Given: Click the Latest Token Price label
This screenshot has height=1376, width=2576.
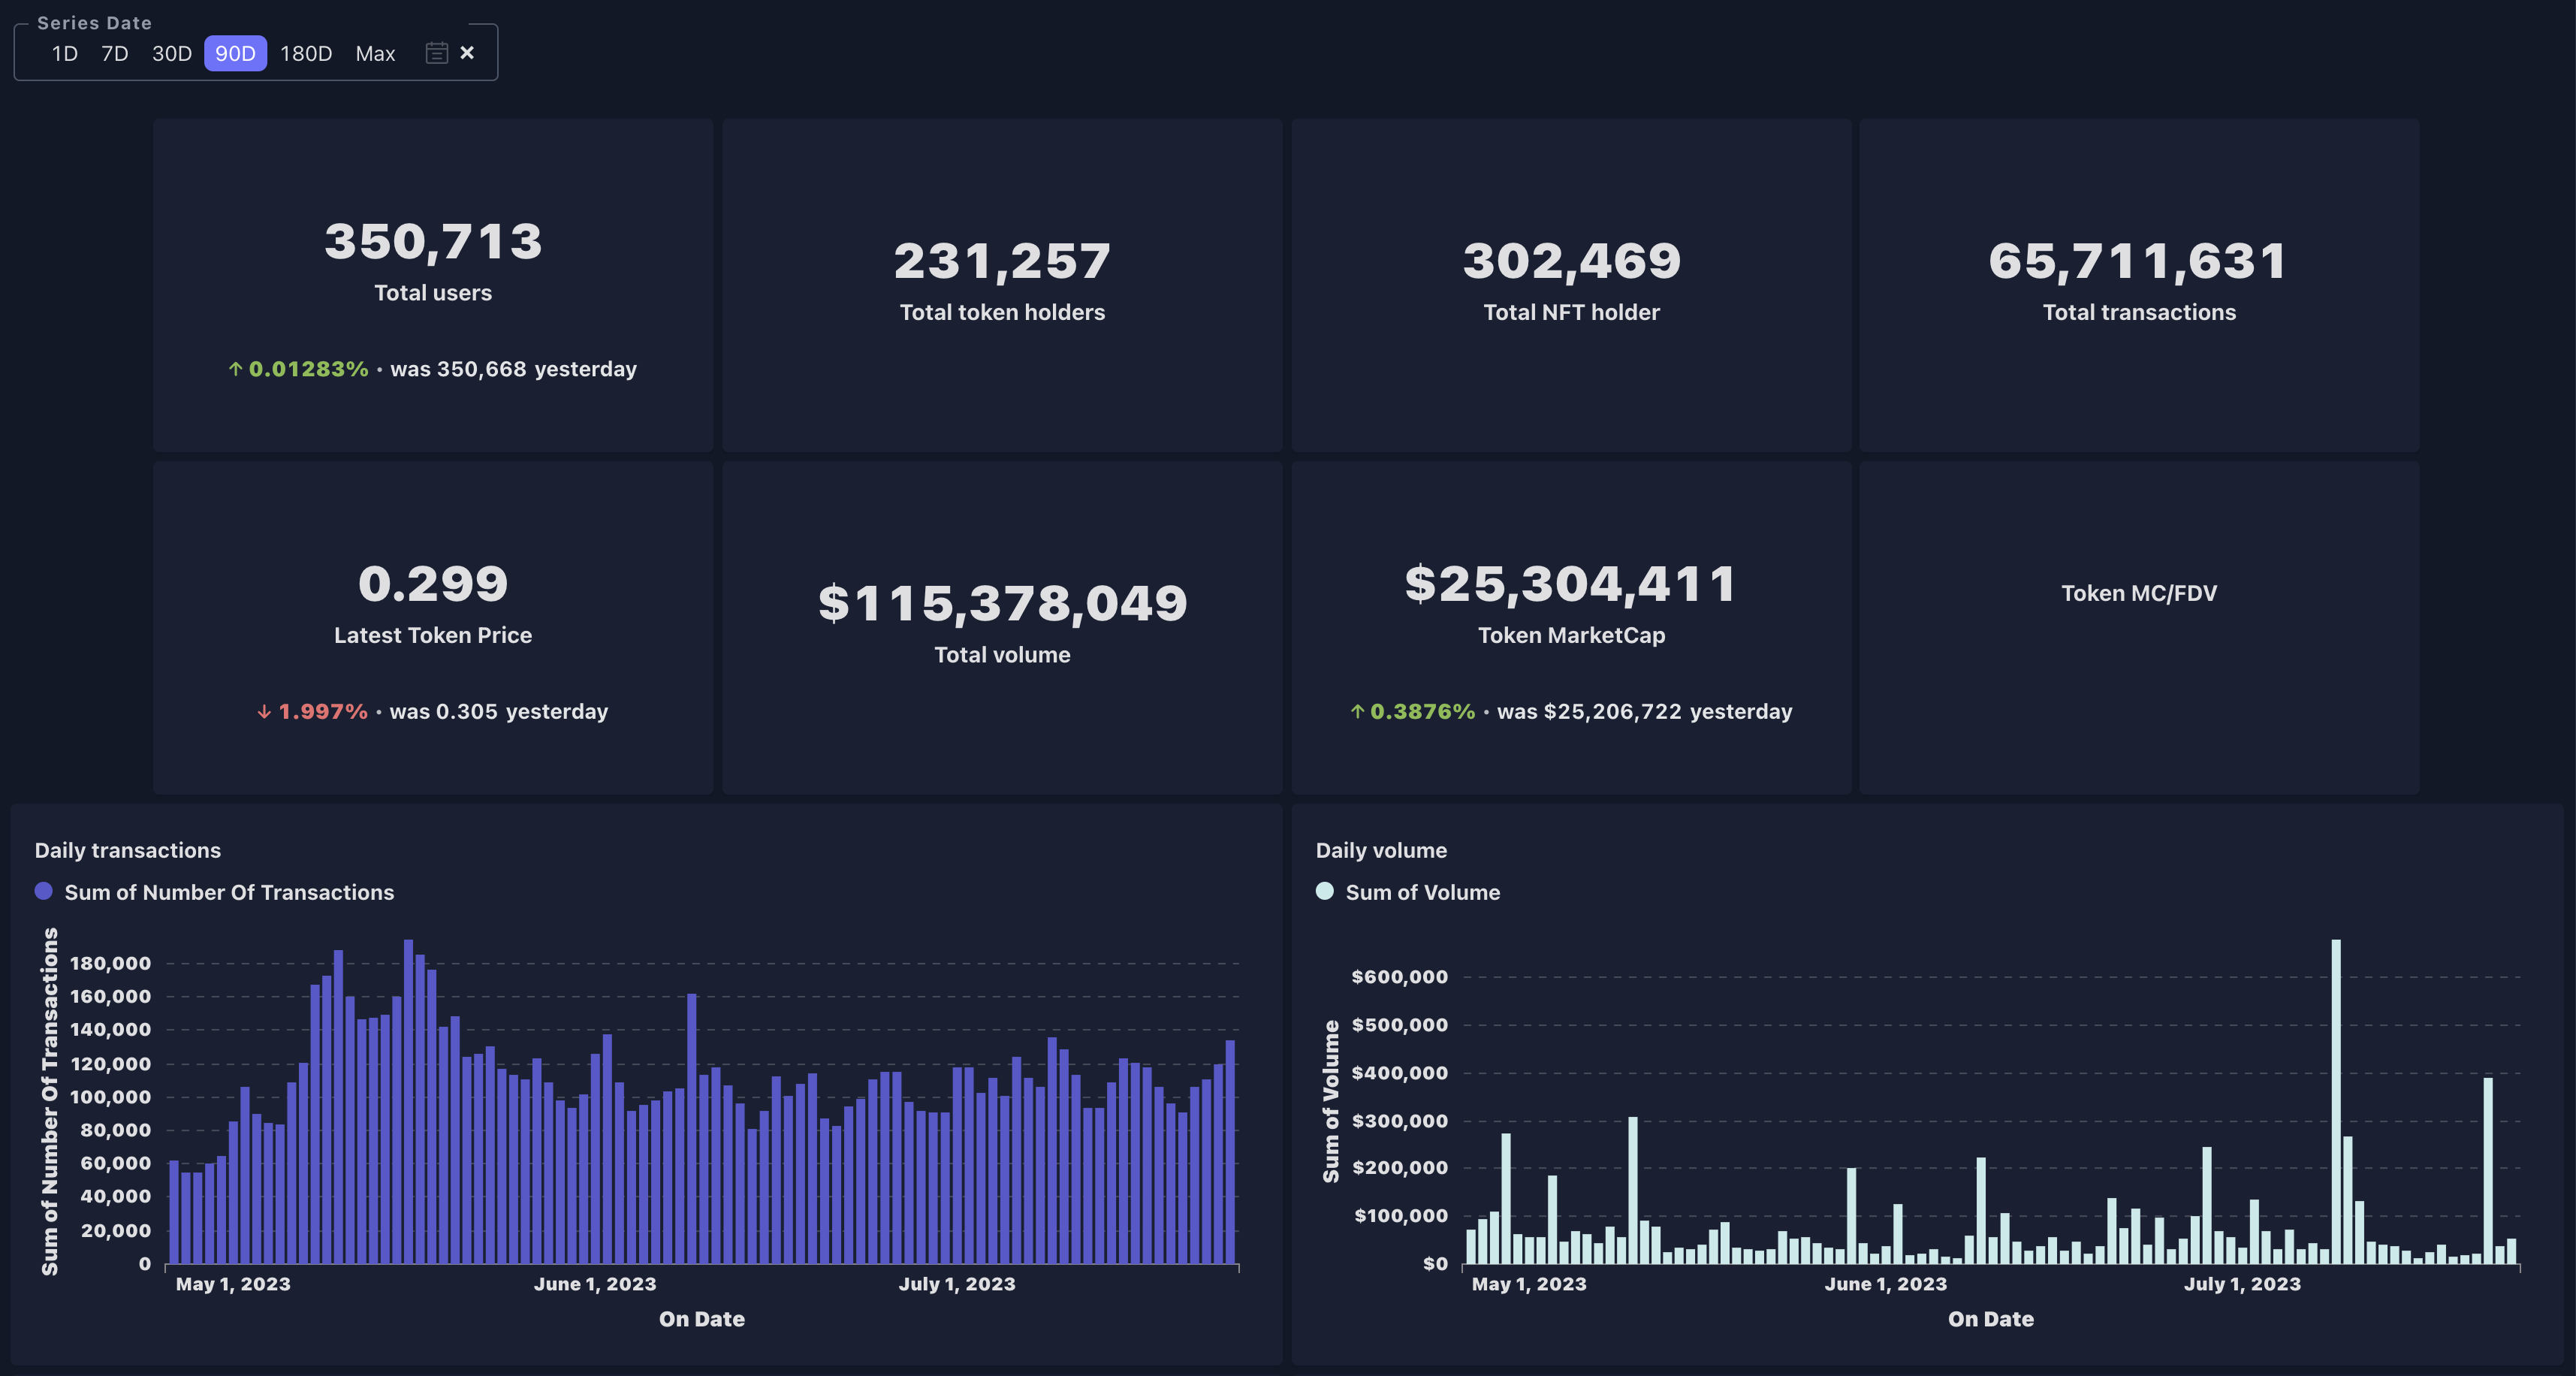Looking at the screenshot, I should (433, 635).
